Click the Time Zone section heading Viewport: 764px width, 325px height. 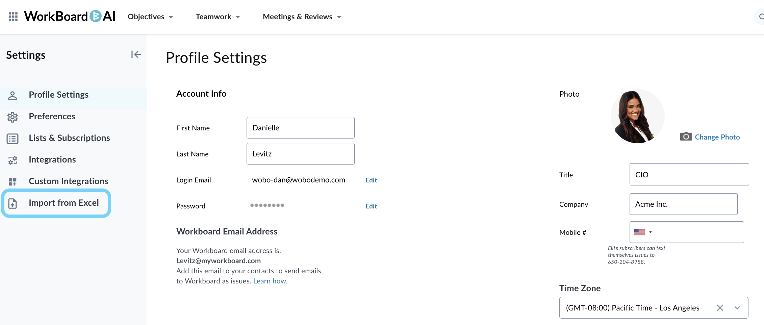pos(580,288)
